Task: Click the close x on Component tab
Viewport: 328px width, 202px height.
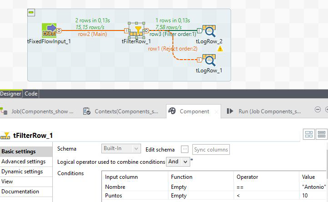Action: point(216,112)
